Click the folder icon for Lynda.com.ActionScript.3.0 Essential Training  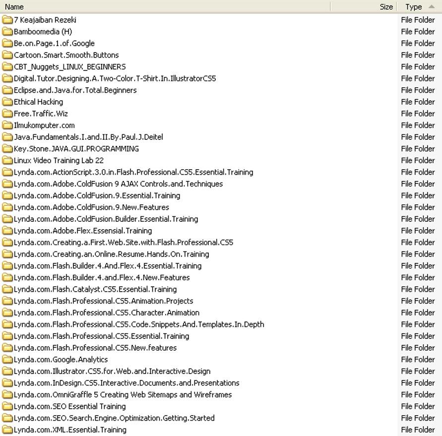[7, 172]
